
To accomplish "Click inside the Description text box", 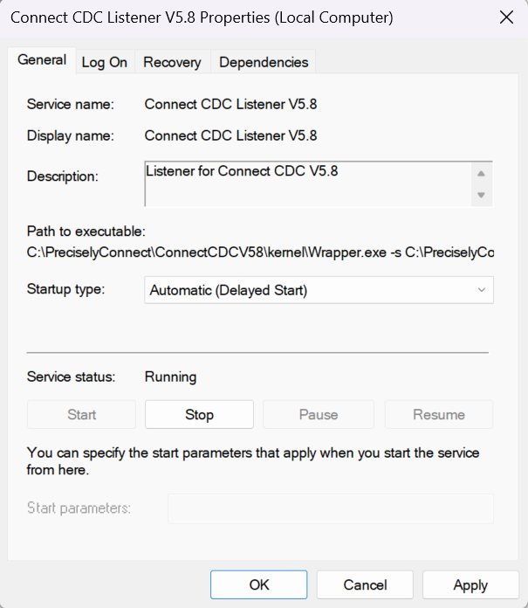I will (x=305, y=183).
